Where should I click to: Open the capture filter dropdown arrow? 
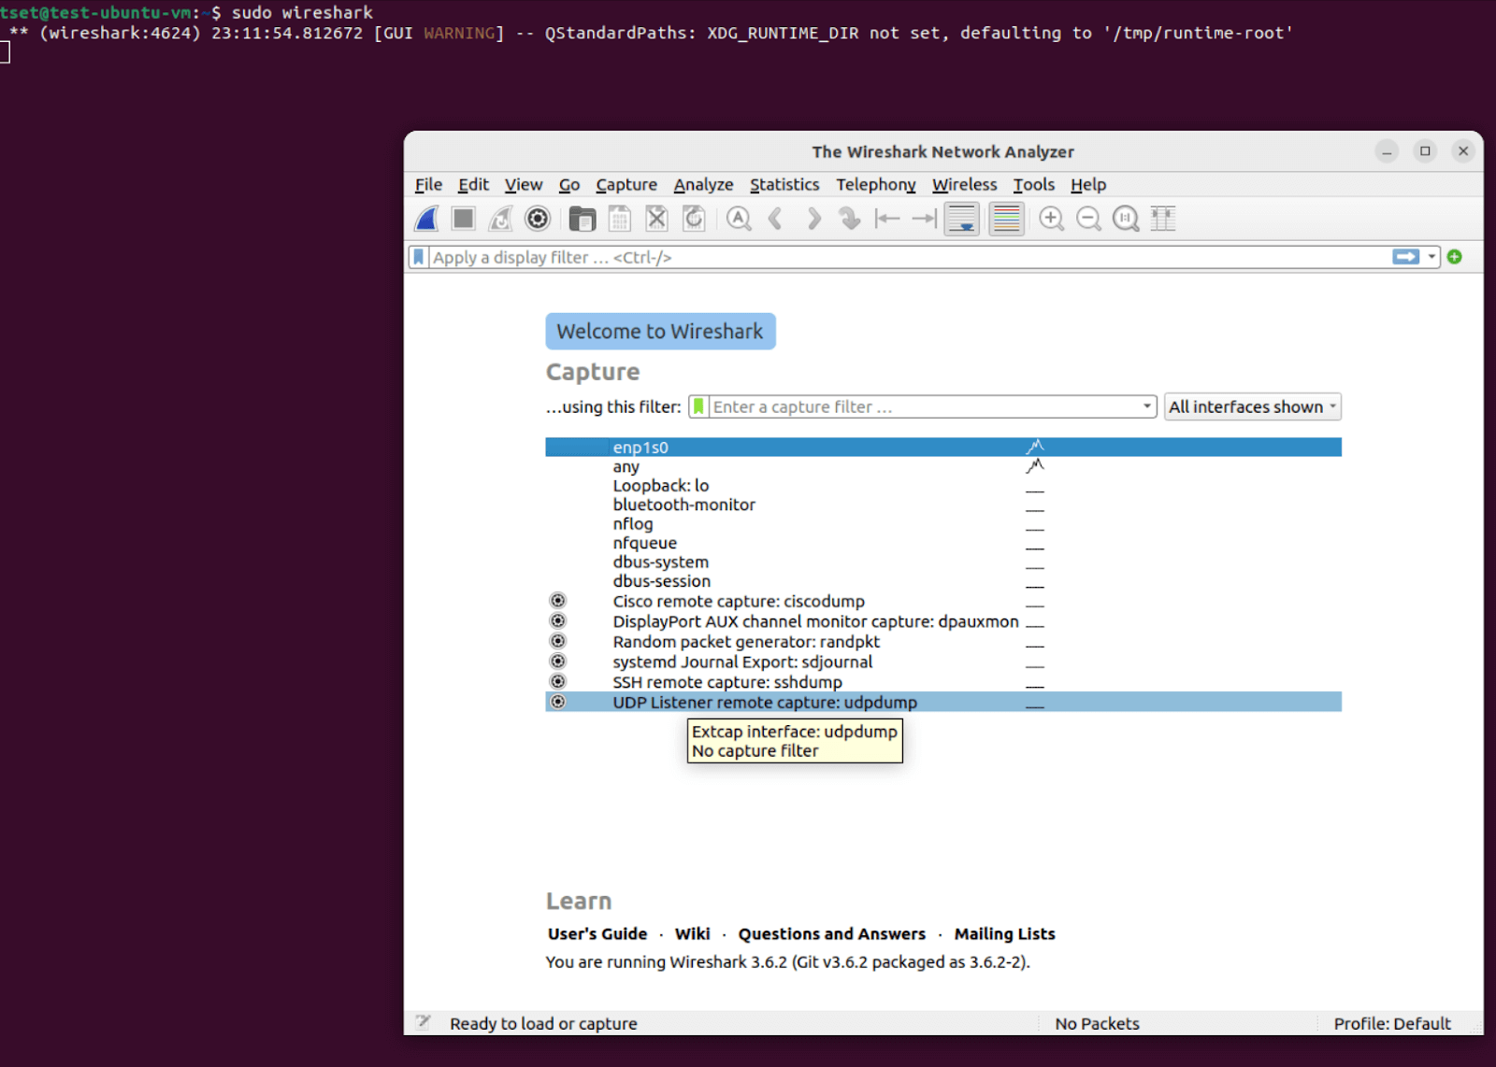(x=1146, y=406)
